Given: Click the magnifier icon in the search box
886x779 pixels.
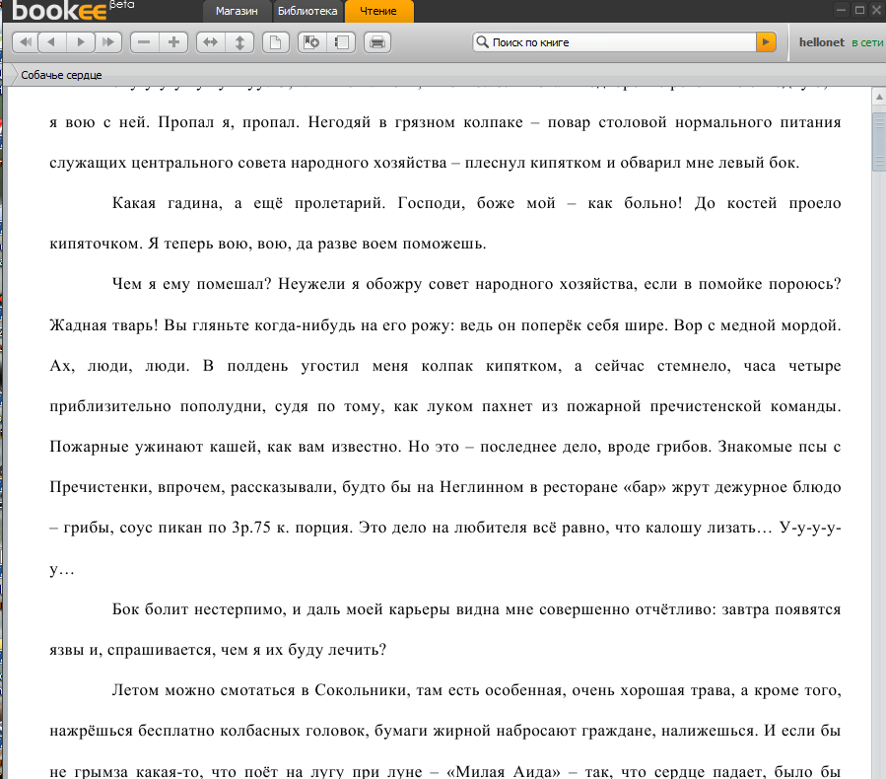Looking at the screenshot, I should 482,41.
